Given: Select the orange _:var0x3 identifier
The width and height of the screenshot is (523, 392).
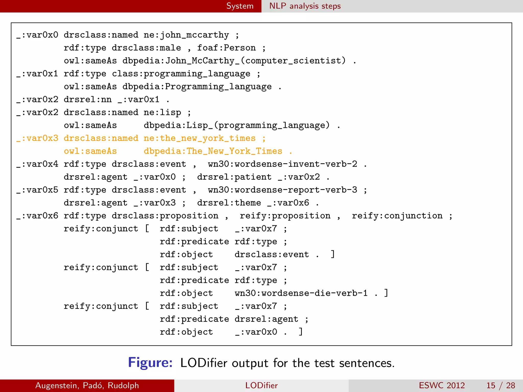Looking at the screenshot, I should coord(37,138).
